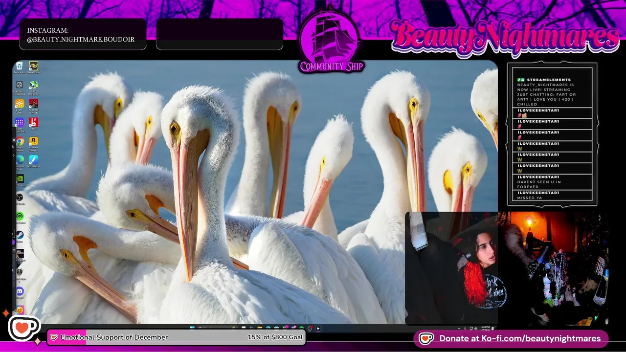Launch OBS Studio from the desktop

[x=20, y=198]
